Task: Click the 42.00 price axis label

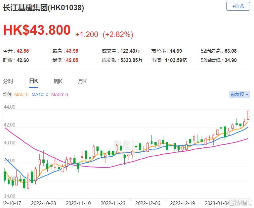Action: (x=10, y=125)
